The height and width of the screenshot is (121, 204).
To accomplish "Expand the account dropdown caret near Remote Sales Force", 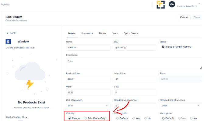I will click(200, 3).
